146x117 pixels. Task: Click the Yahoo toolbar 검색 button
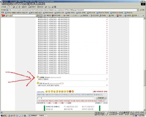38,16
